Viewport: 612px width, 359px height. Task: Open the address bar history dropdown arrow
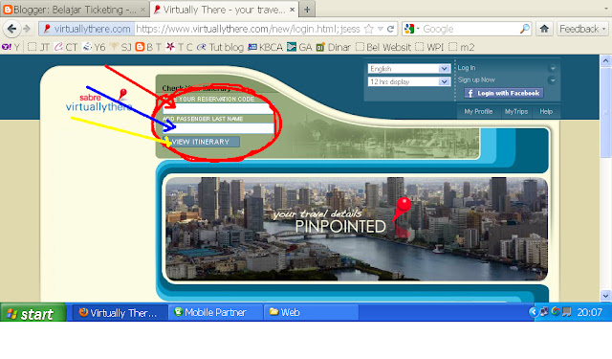tap(381, 29)
